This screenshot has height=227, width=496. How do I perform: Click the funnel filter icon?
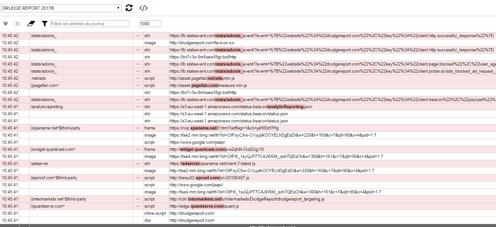(45, 24)
